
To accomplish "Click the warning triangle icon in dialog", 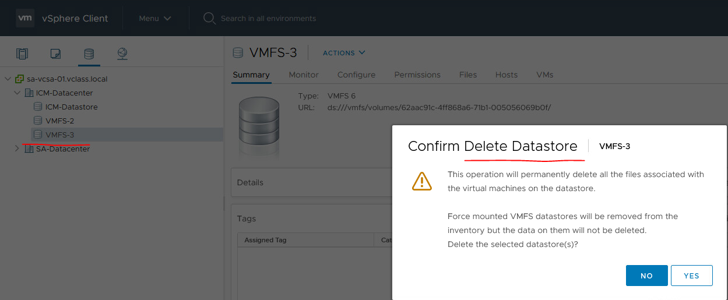I will point(422,181).
